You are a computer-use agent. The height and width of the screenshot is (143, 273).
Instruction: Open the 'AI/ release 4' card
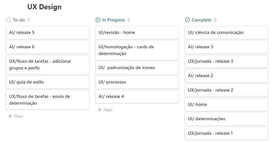(137, 97)
